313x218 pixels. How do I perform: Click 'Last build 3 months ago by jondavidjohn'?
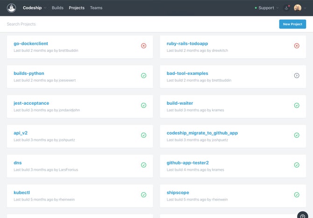click(47, 110)
